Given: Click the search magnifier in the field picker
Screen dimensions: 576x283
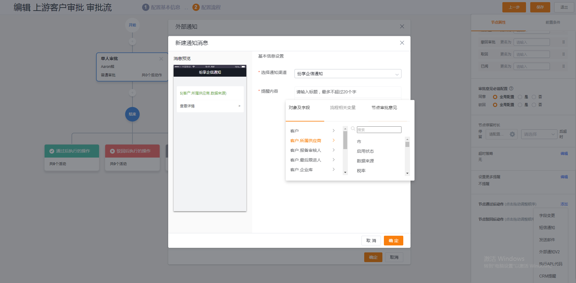Looking at the screenshot, I should coord(352,128).
